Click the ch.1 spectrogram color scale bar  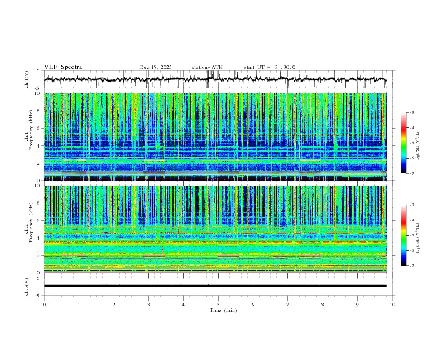[x=403, y=143]
